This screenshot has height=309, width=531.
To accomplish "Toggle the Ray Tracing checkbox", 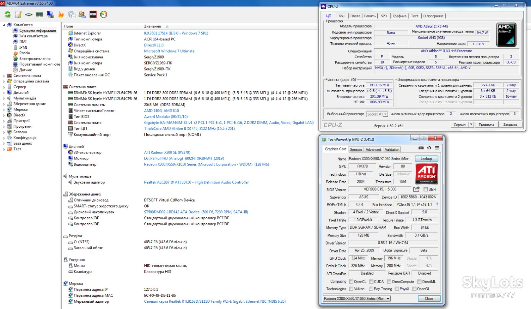I will (x=371, y=289).
